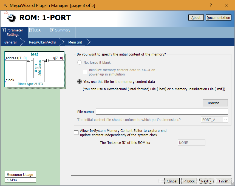Image resolution: width=235 pixels, height=186 pixels.
Task: Switch to Parameter Settings tab
Action: tap(14, 33)
